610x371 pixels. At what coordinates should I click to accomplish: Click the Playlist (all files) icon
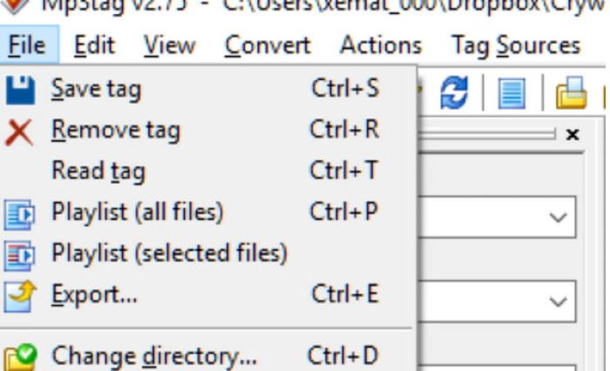pos(19,214)
